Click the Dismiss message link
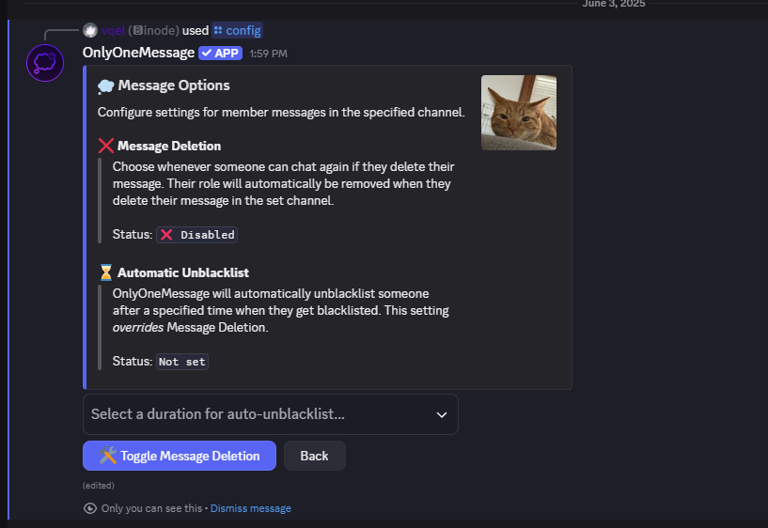Viewport: 768px width, 528px height. point(251,508)
